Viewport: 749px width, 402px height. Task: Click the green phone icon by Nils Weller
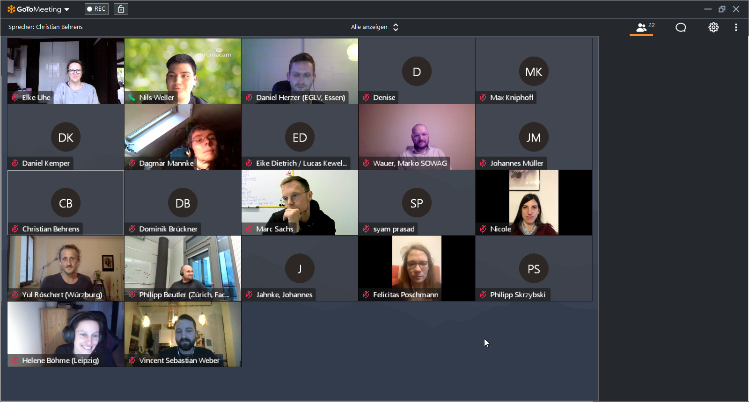(x=132, y=98)
